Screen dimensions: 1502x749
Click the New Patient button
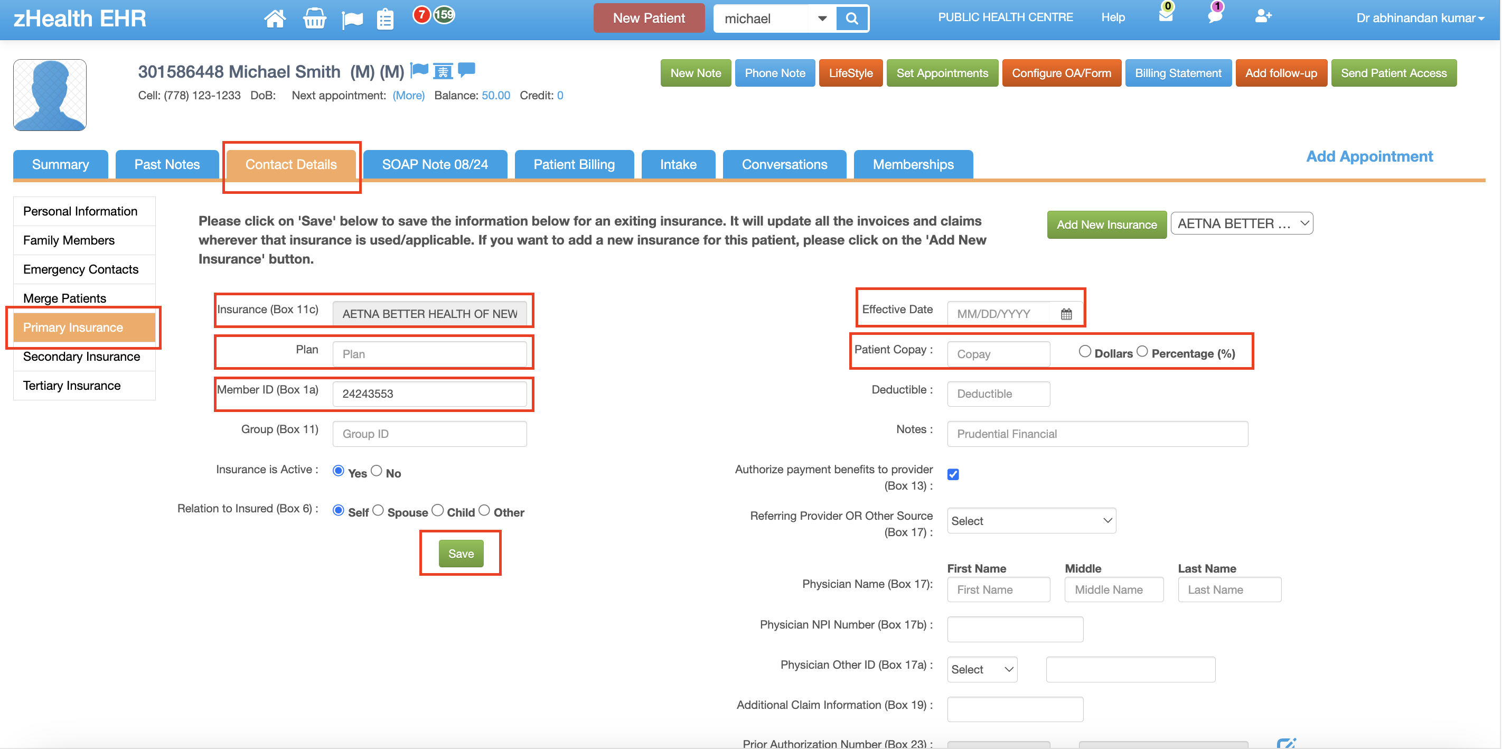[x=649, y=18]
